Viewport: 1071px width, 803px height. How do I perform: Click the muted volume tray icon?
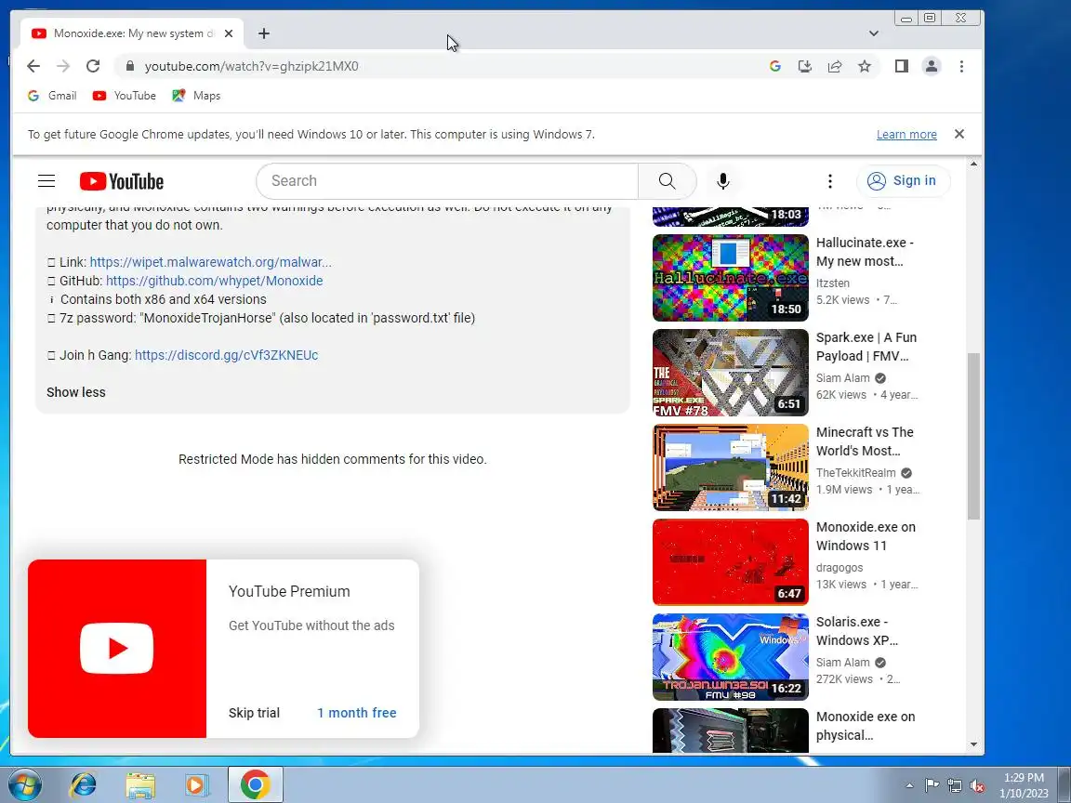tap(977, 786)
